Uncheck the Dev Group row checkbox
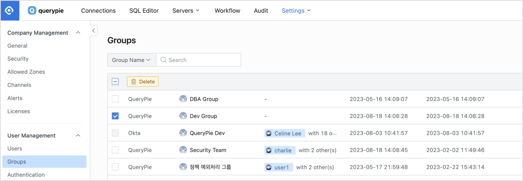The width and height of the screenshot is (523, 181). tap(115, 116)
